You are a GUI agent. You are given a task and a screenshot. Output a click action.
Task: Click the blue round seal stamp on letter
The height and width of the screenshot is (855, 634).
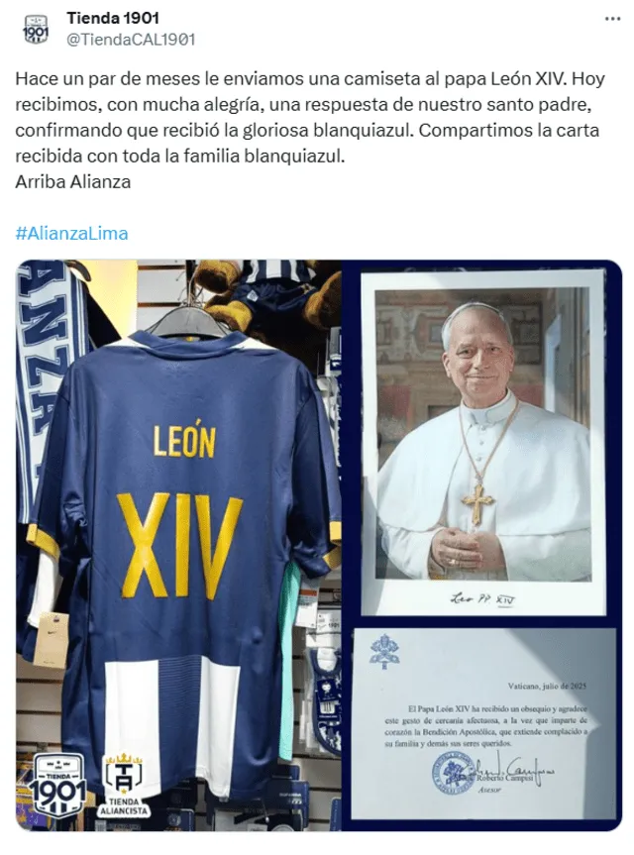pyautogui.click(x=452, y=773)
